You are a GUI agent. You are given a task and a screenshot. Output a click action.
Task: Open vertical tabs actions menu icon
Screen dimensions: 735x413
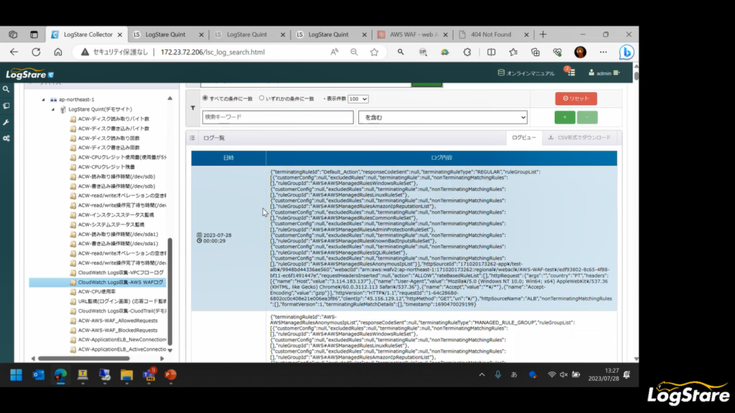(34, 34)
